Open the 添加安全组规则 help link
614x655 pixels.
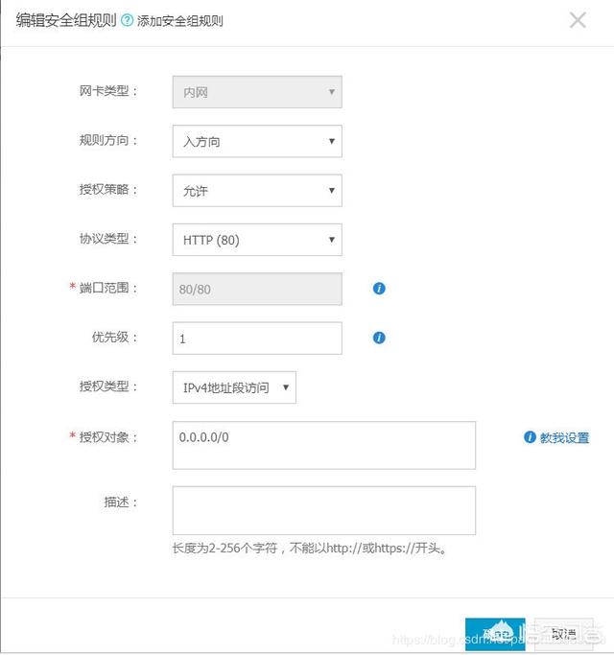pos(180,21)
